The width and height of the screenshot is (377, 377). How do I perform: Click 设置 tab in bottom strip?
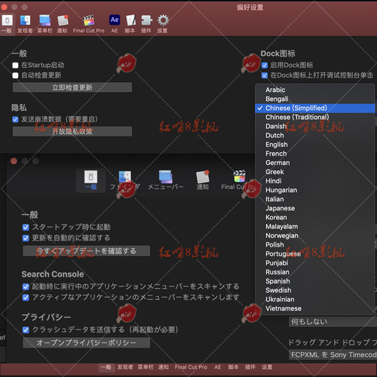point(267,367)
